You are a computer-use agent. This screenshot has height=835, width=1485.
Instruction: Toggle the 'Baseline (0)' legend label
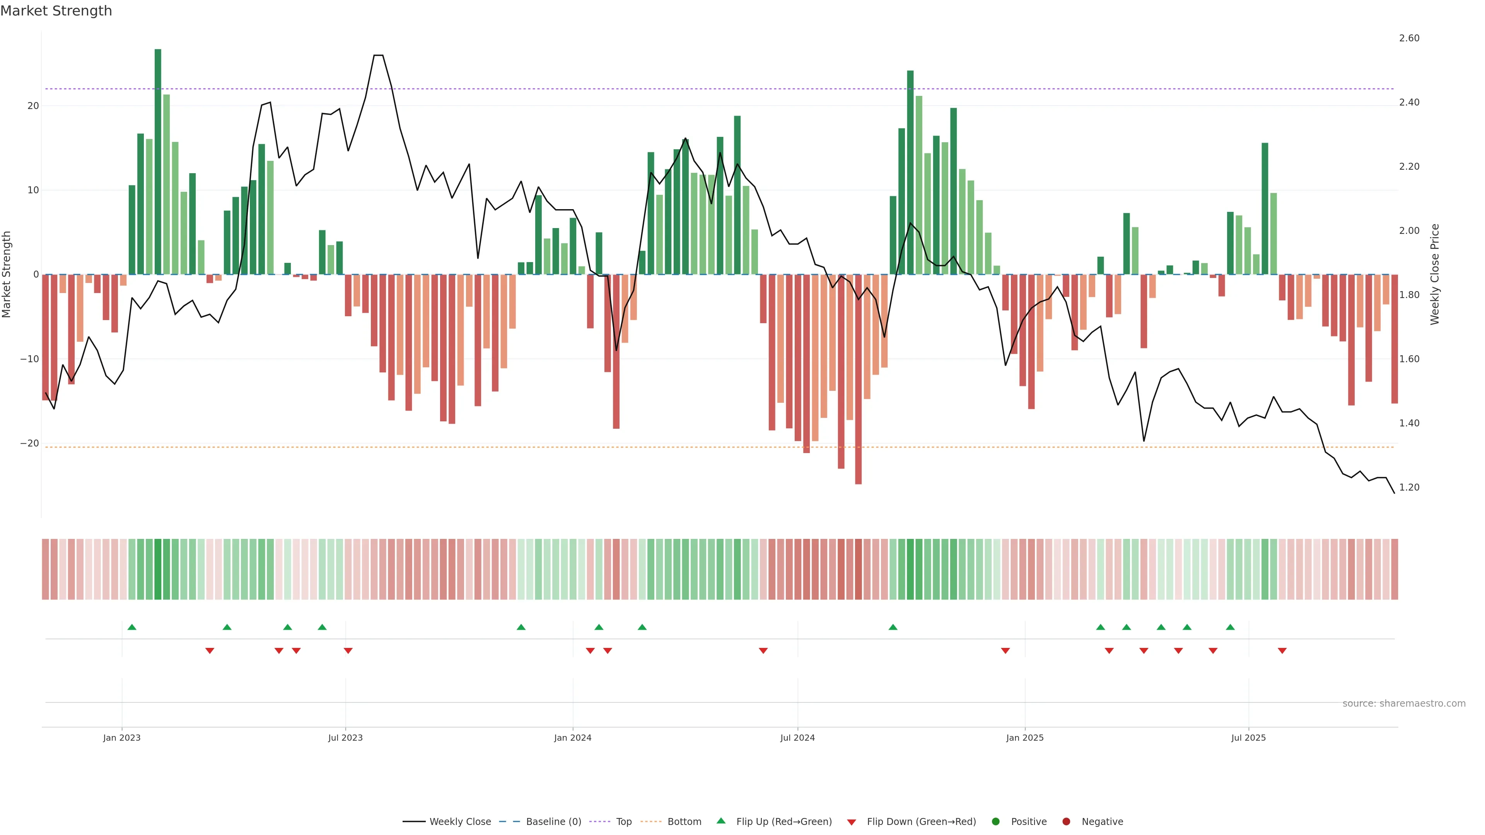(553, 822)
